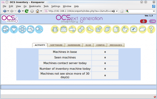The height and width of the screenshot is (99, 157).
Task: Click the grid with dice icon
Action: [99, 29]
